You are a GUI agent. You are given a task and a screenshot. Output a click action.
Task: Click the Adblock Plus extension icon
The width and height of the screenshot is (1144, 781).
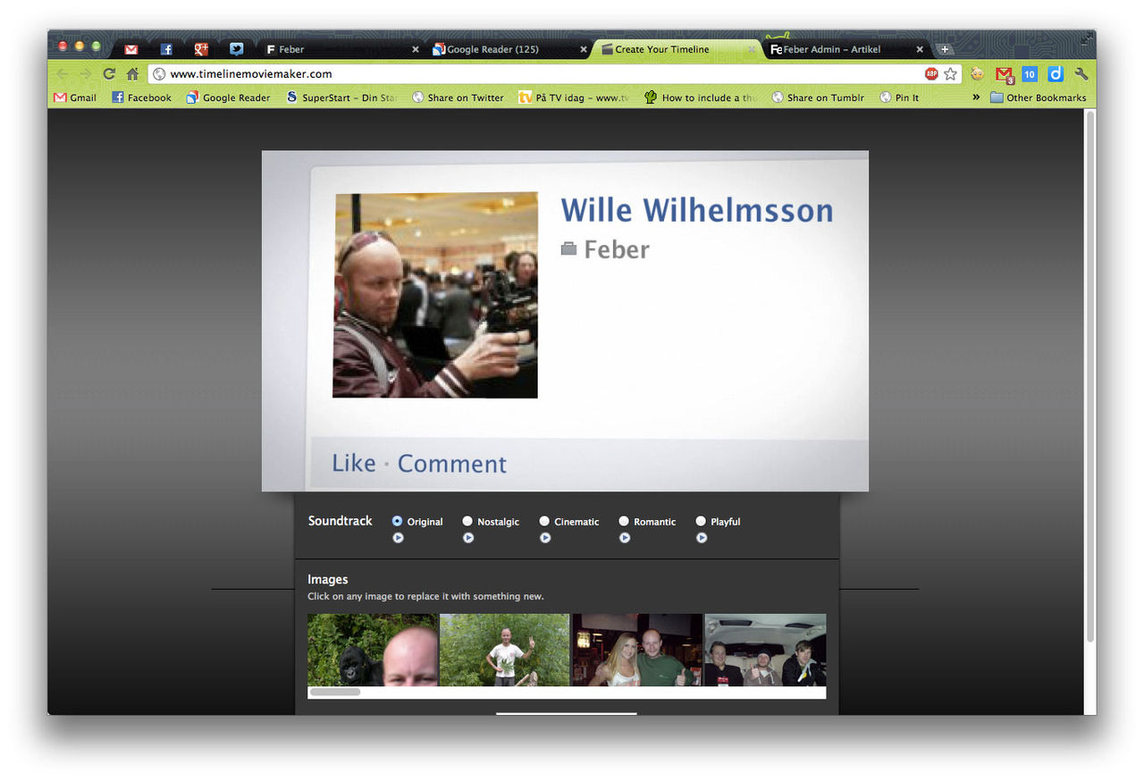(x=931, y=74)
